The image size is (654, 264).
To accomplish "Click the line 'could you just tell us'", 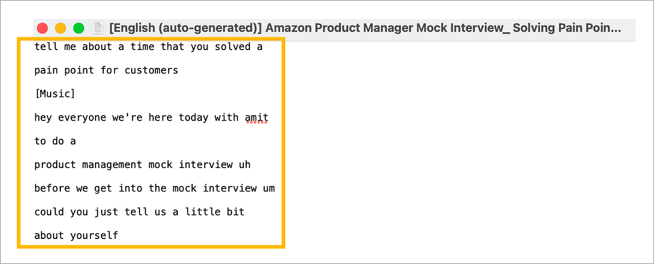I will point(139,211).
